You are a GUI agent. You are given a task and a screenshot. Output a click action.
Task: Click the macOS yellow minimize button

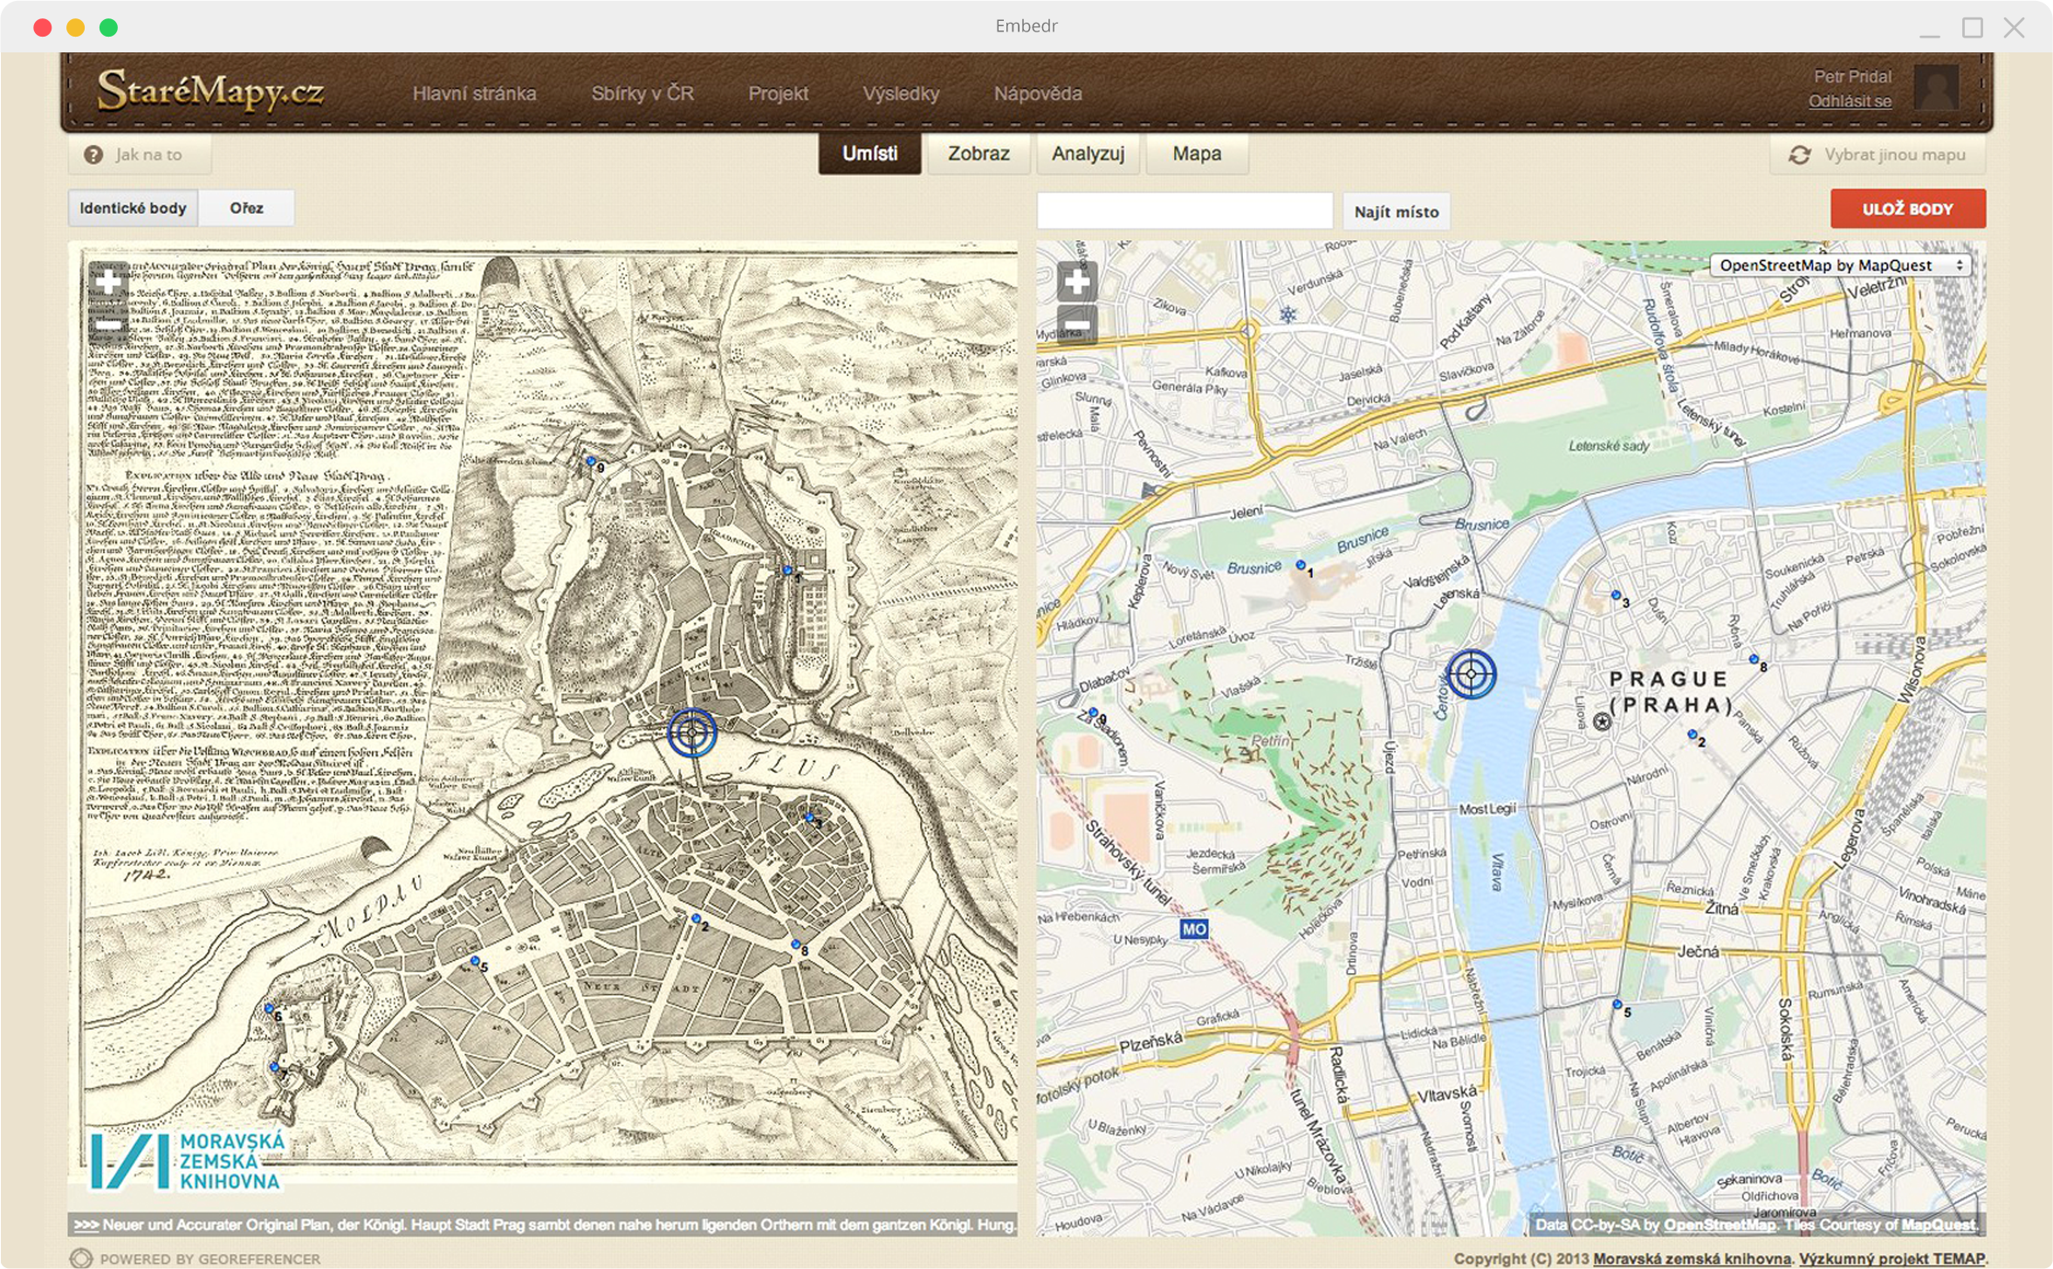[75, 27]
